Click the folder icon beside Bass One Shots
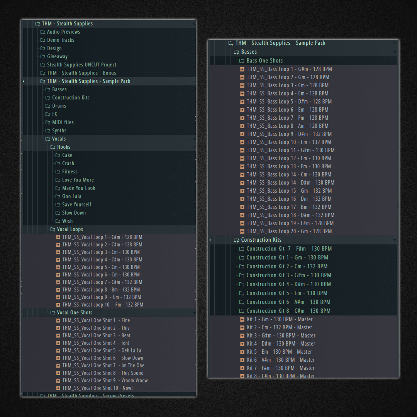 point(242,61)
